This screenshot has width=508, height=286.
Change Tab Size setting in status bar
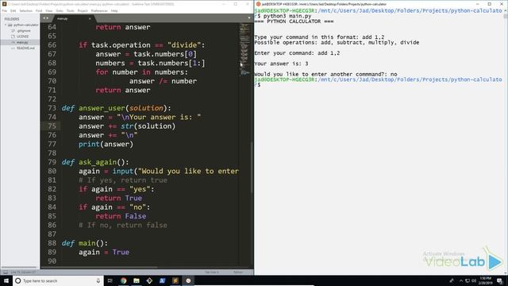click(x=212, y=272)
